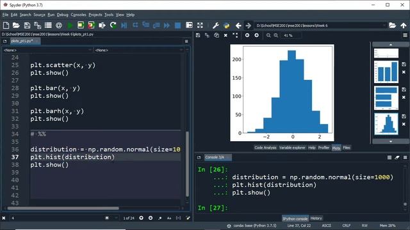Select the horizontal bar chart thumbnail
This screenshot has width=410, height=230.
[x=386, y=98]
